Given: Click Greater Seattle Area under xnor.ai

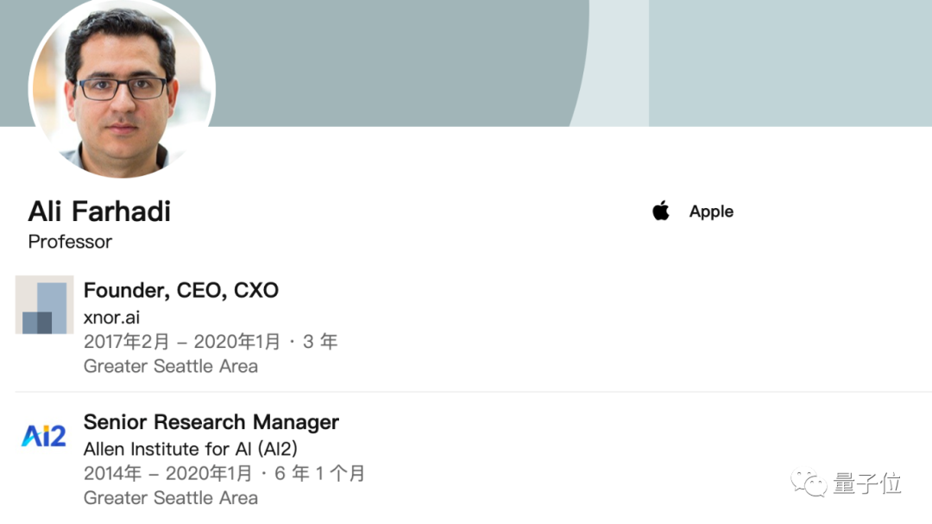Looking at the screenshot, I should point(171,366).
